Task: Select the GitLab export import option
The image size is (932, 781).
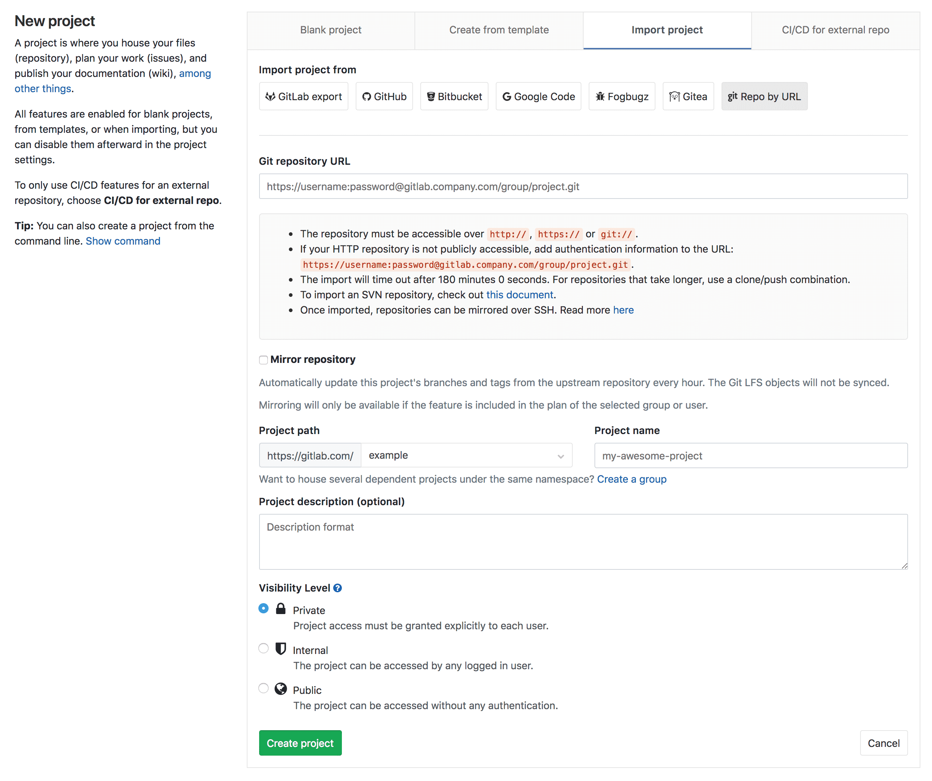Action: point(303,96)
